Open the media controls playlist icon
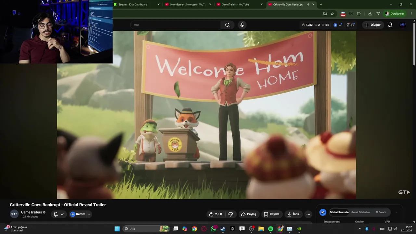416x234 pixels. point(378,14)
